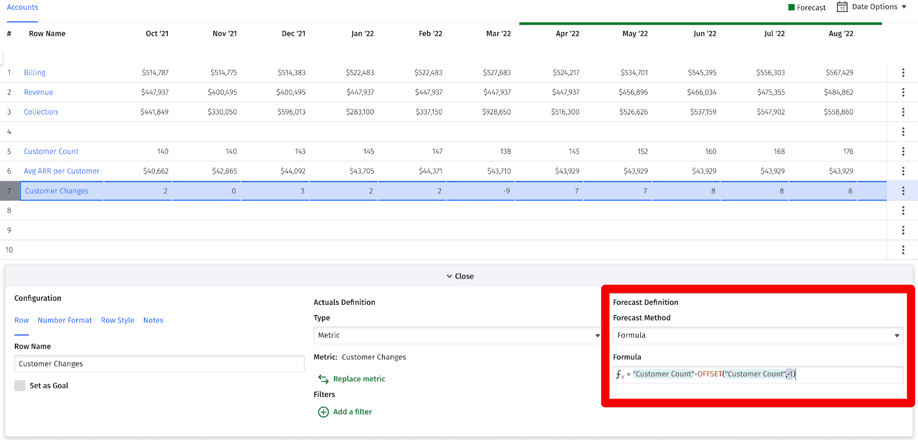Viewport: 918px width, 440px height.
Task: Select Customer Count cell value 176
Action: [848, 151]
